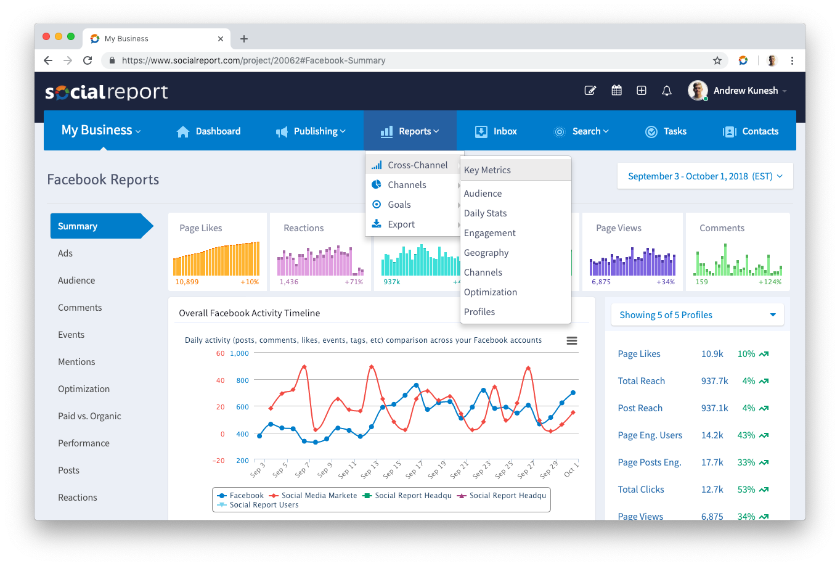Open the notifications bell icon
Screen dimensions: 840x566
point(667,91)
